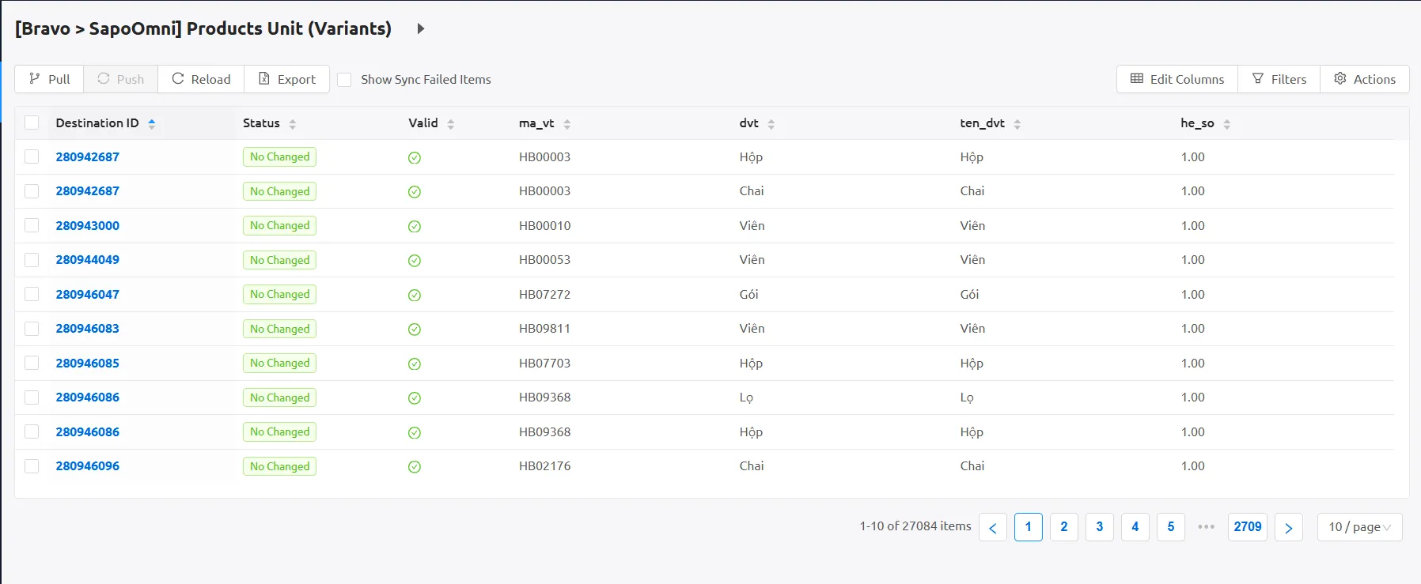Enable Show Sync Failed Items checkbox
The height and width of the screenshot is (584, 1421).
[x=344, y=80]
